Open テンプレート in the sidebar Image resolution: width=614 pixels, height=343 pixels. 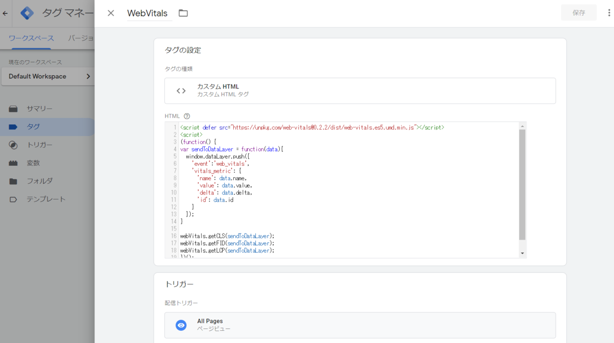click(47, 199)
